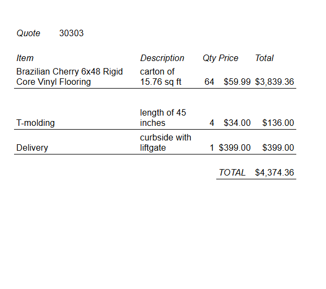326x289 pixels.
Task: Click the length of 45 inches description
Action: click(x=163, y=118)
